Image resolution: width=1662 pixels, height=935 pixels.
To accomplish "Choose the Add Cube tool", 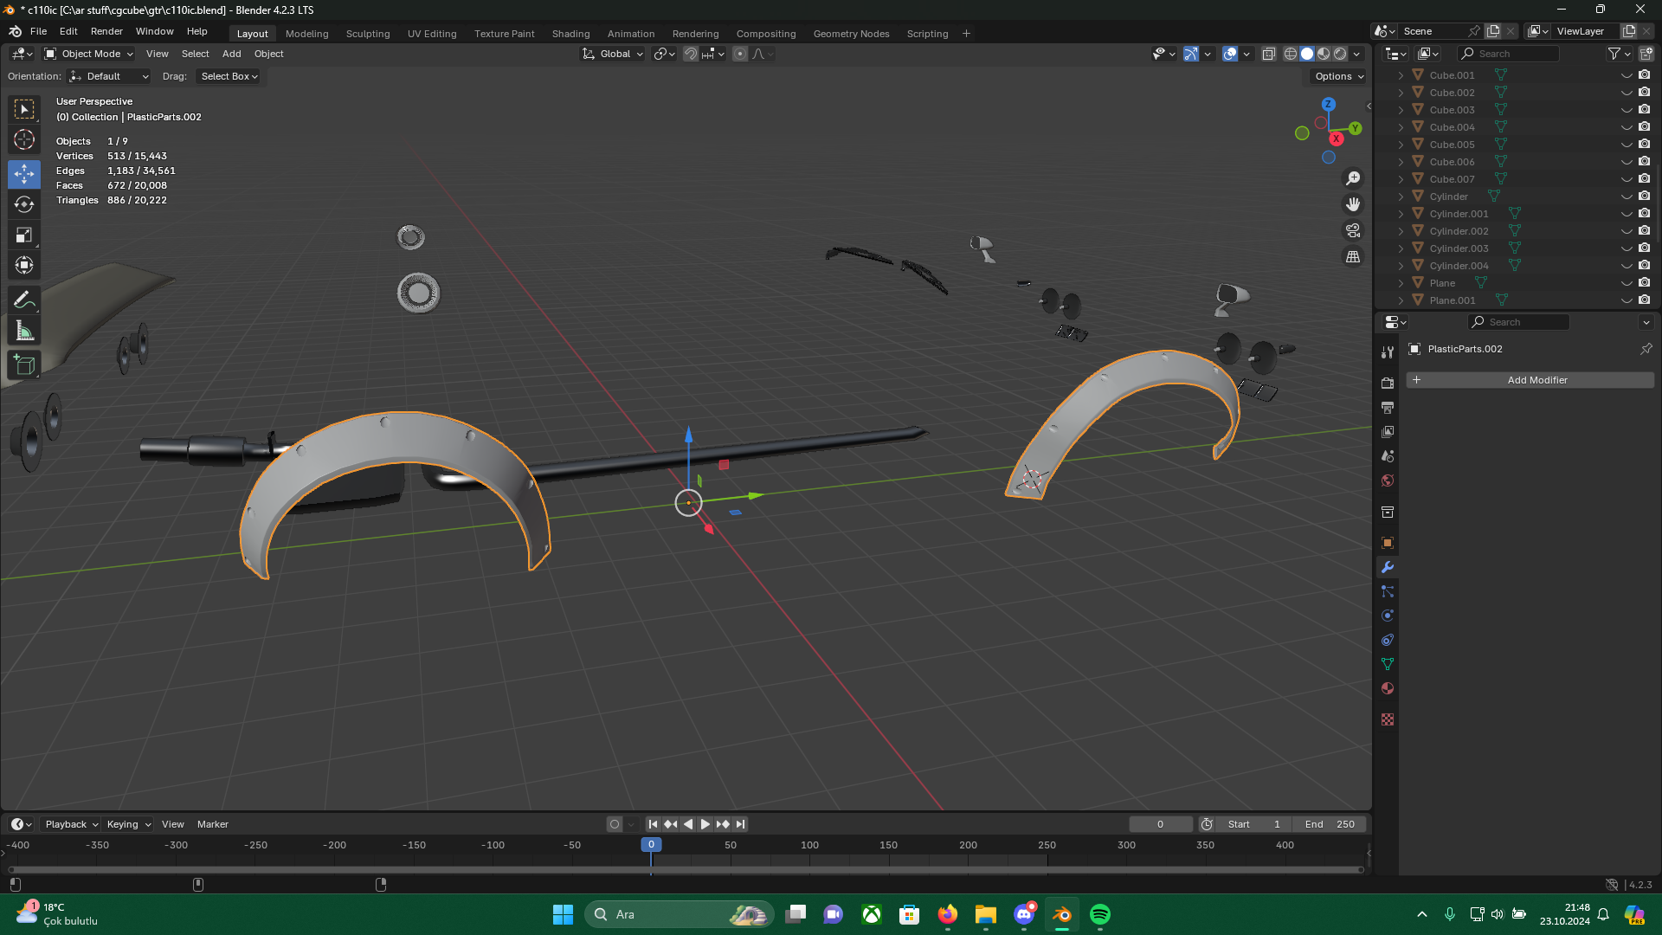I will [x=24, y=365].
